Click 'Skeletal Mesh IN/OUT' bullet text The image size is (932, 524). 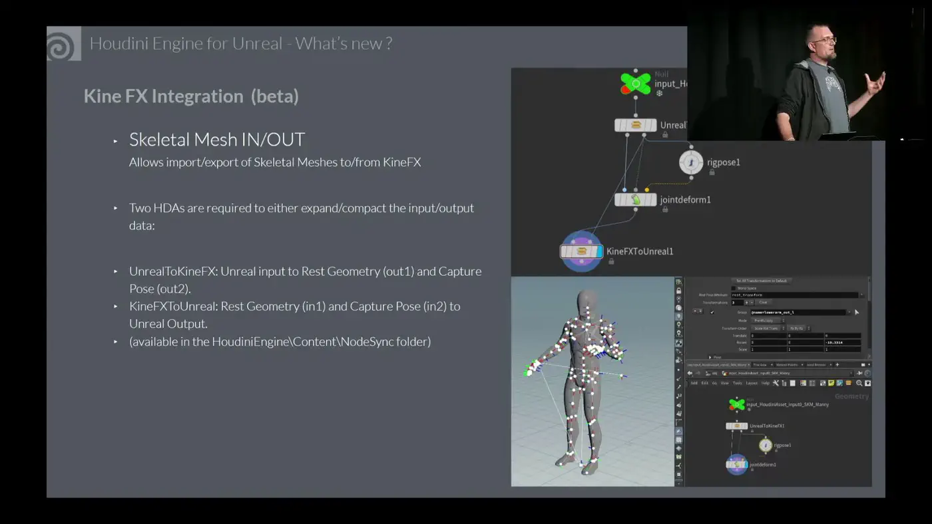pyautogui.click(x=217, y=140)
